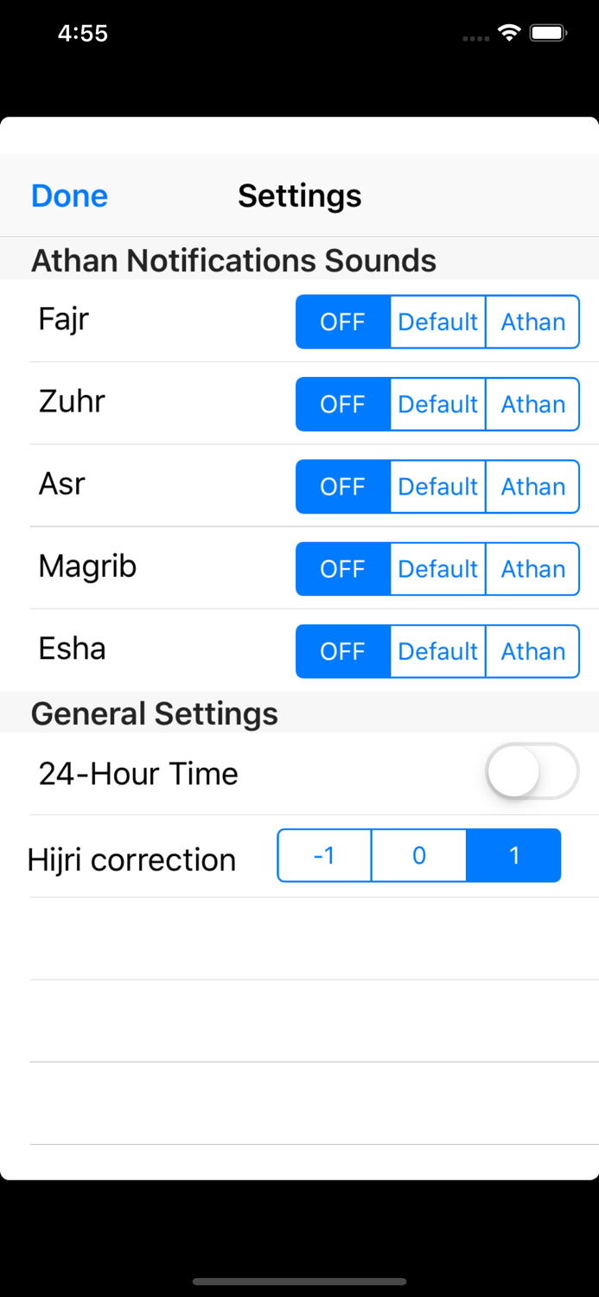Turn OFF the Fajr notification sound
Image resolution: width=599 pixels, height=1297 pixels.
click(342, 322)
